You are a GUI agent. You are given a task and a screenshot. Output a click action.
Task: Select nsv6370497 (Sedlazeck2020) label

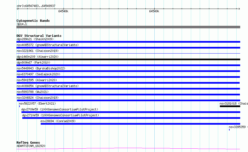tap(38, 74)
